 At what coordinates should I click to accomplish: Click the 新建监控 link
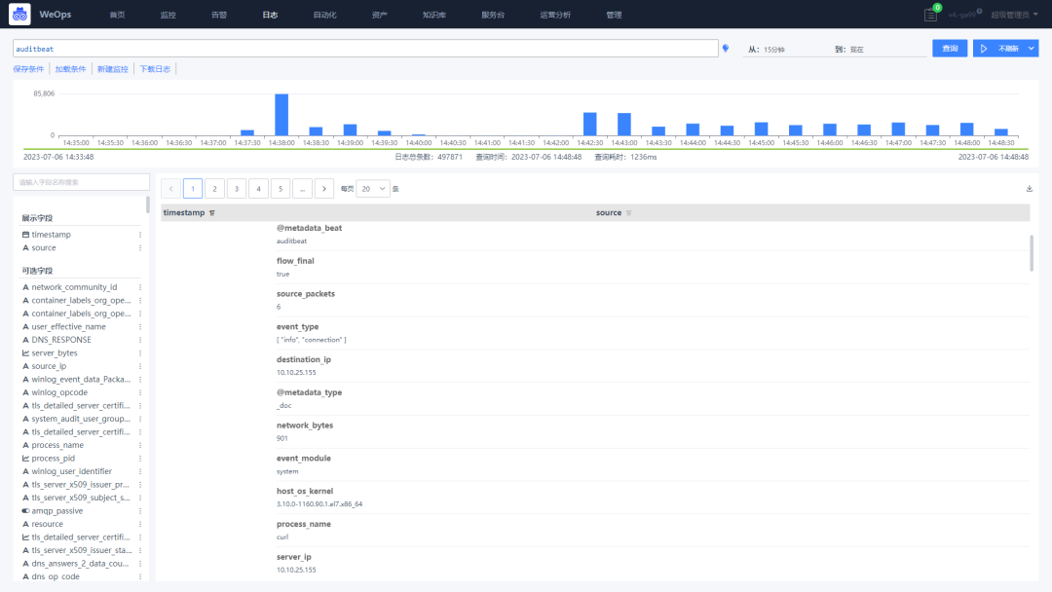click(112, 69)
